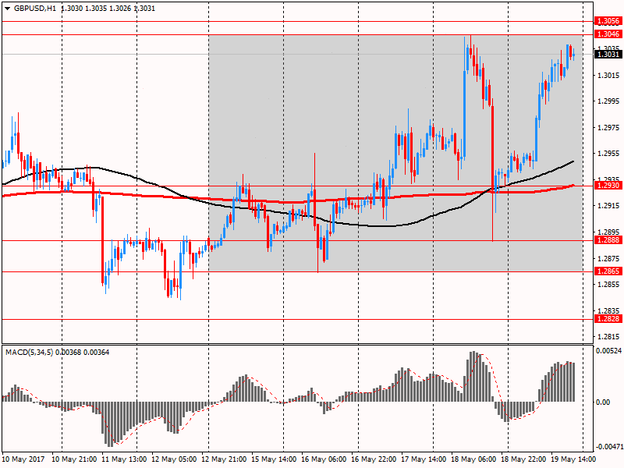
Task: Click the 1.2815 price scale value
Action: coord(608,337)
